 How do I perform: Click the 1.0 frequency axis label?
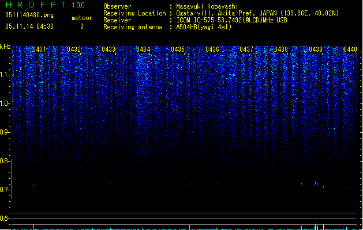(x=5, y=103)
